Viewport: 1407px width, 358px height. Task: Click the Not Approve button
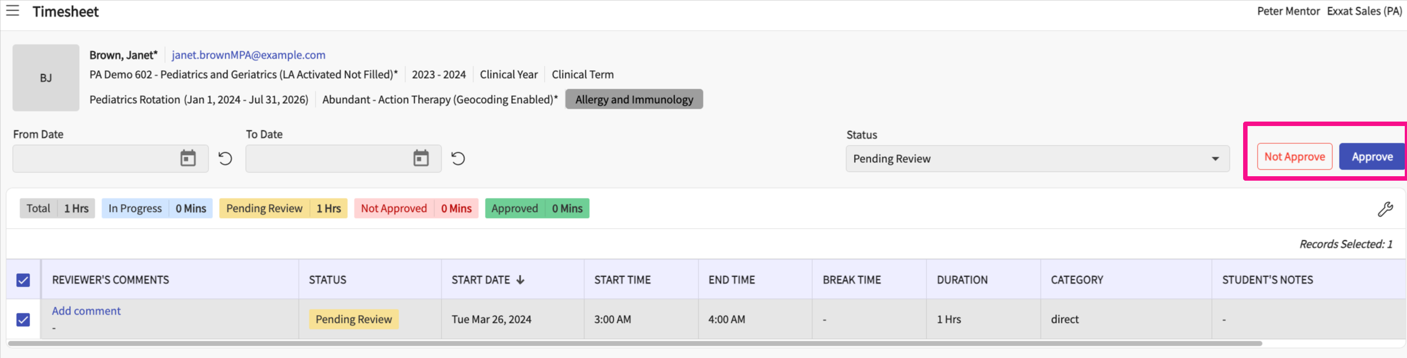(x=1294, y=157)
